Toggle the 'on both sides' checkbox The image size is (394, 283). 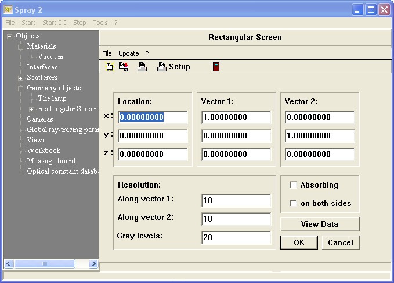(294, 204)
